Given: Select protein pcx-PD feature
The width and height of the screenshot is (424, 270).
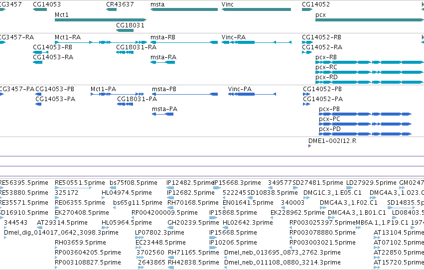Looking at the screenshot, I should tap(365, 134).
